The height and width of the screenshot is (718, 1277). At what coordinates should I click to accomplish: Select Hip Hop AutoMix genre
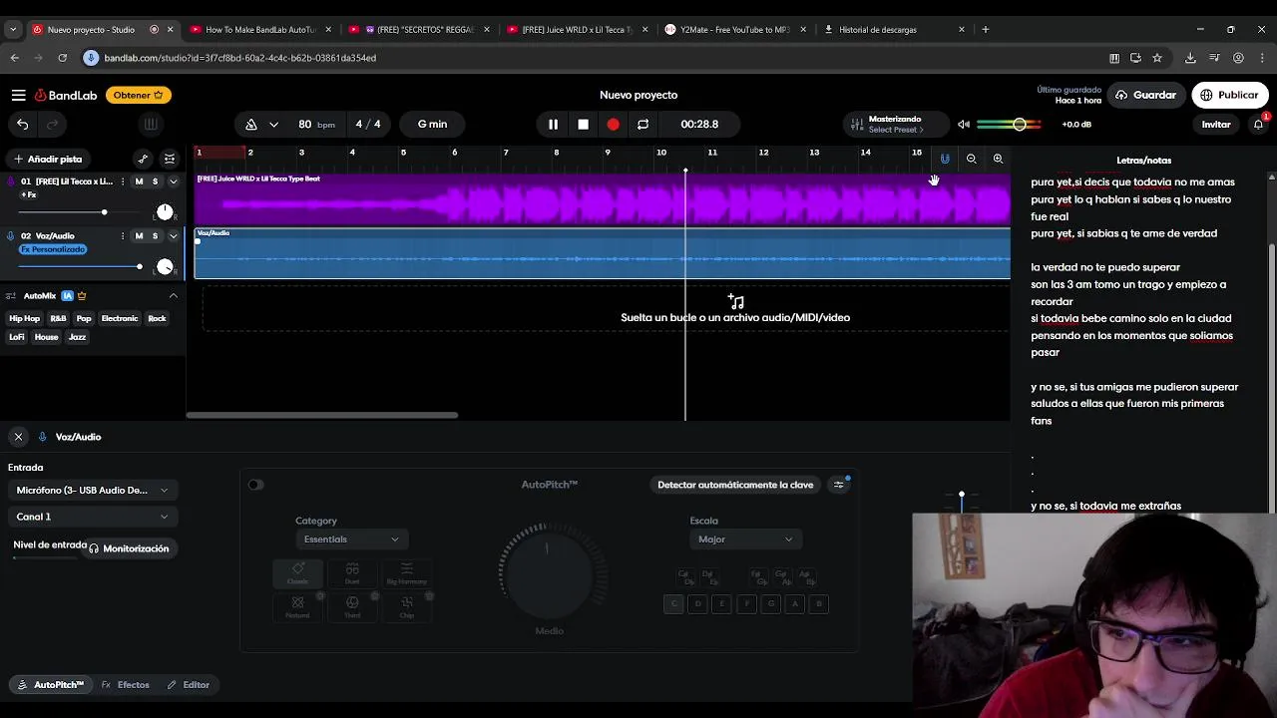(25, 319)
